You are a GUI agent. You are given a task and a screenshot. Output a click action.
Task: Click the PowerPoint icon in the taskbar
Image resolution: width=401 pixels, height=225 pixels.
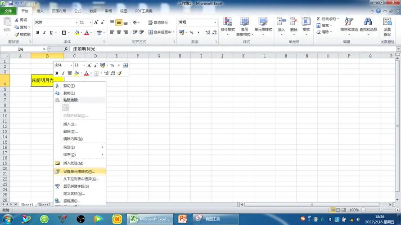182,219
